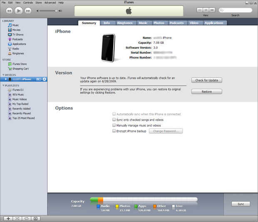Click the Play button
This screenshot has height=222, width=258.
(19, 11)
